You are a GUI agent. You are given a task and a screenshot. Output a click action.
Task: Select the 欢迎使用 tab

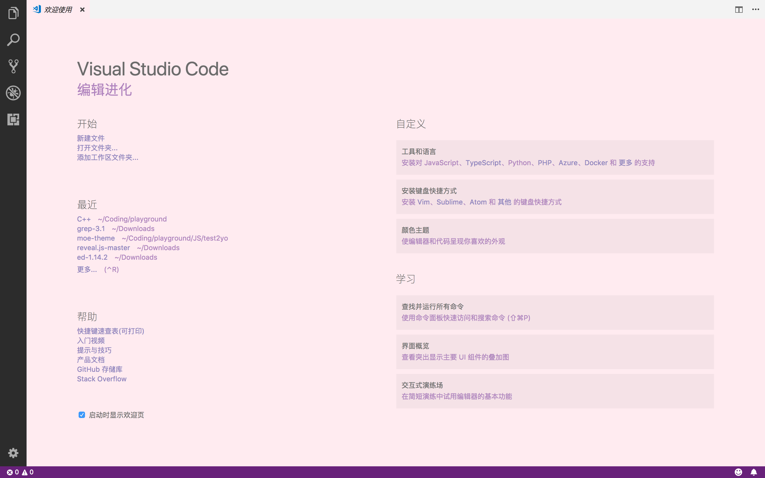click(x=58, y=10)
